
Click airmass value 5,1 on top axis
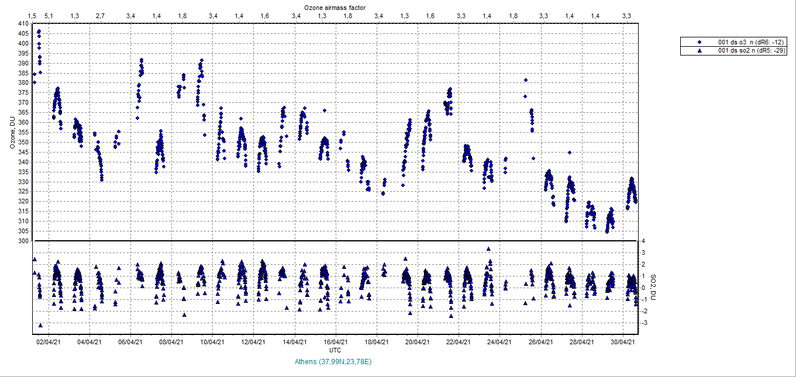[x=49, y=16]
